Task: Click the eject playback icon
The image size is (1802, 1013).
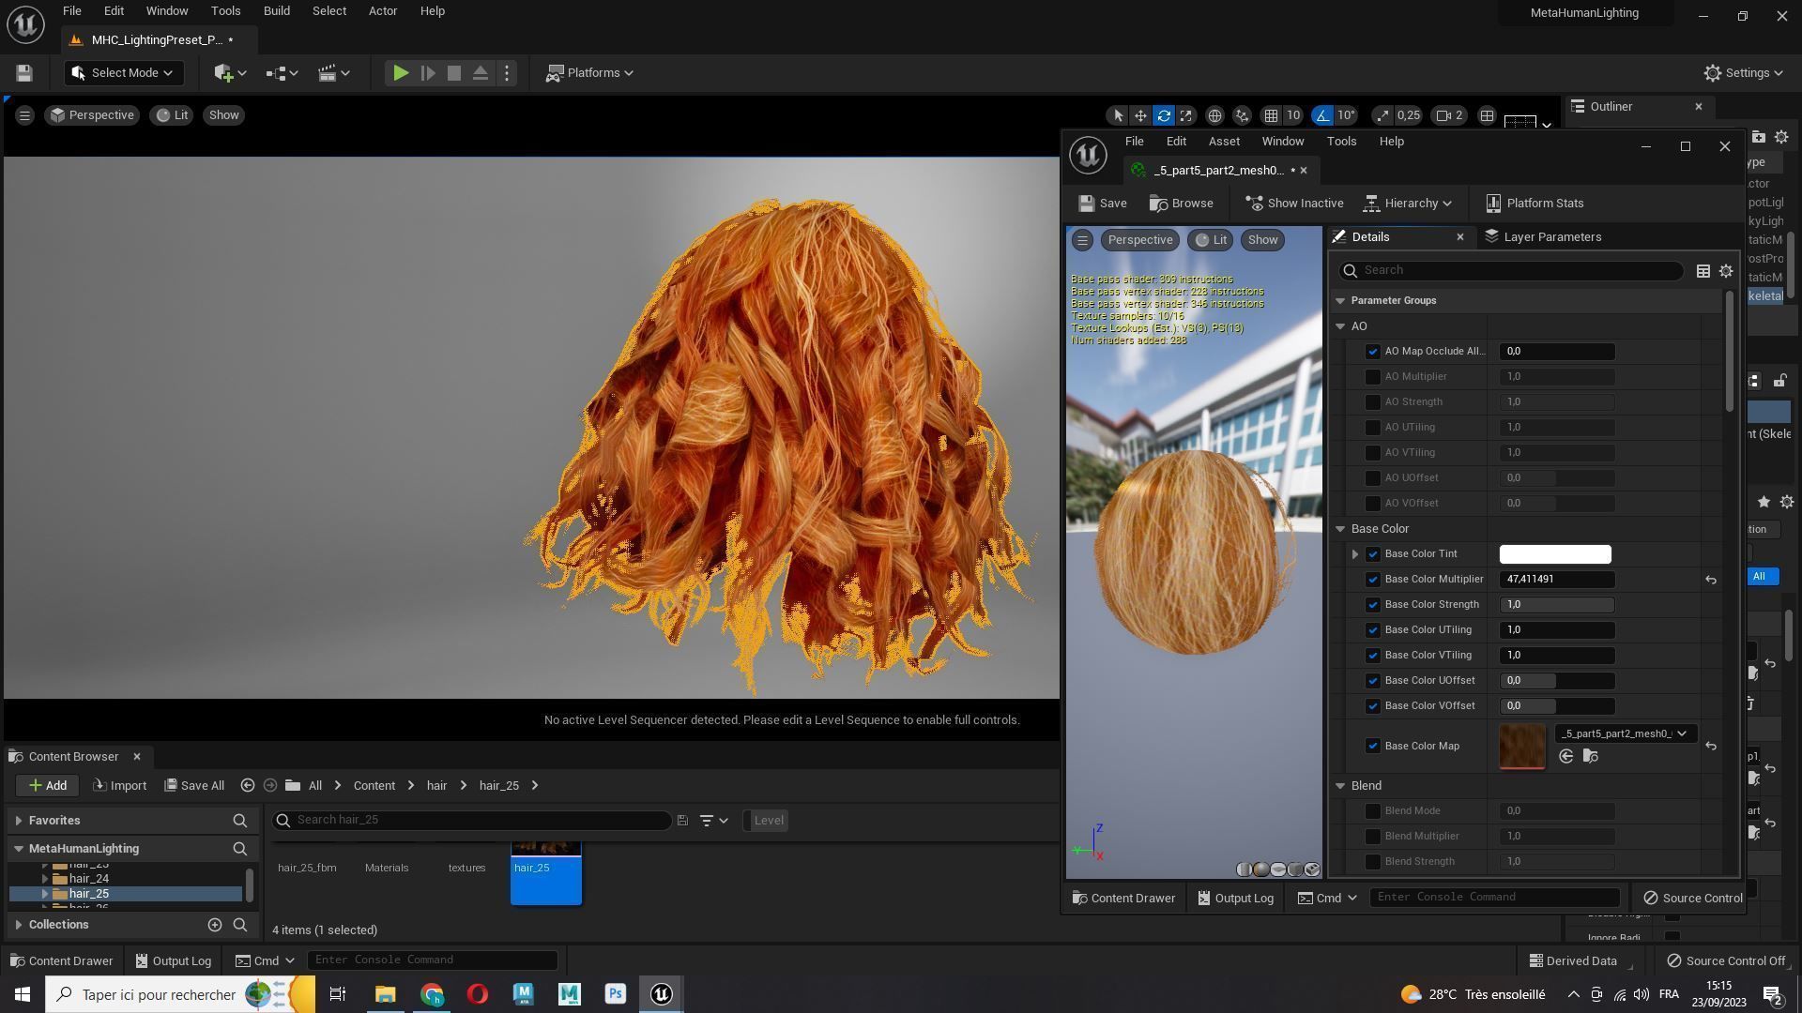Action: (480, 73)
